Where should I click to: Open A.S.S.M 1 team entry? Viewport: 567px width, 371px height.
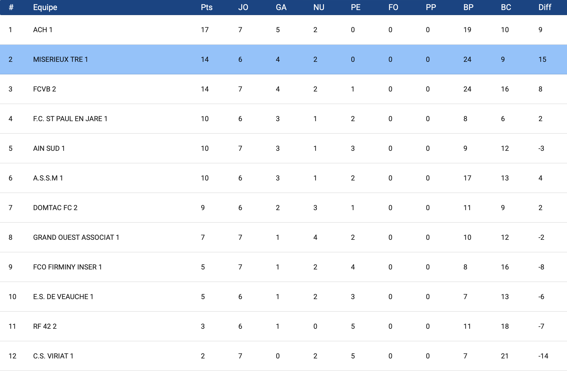pyautogui.click(x=48, y=178)
